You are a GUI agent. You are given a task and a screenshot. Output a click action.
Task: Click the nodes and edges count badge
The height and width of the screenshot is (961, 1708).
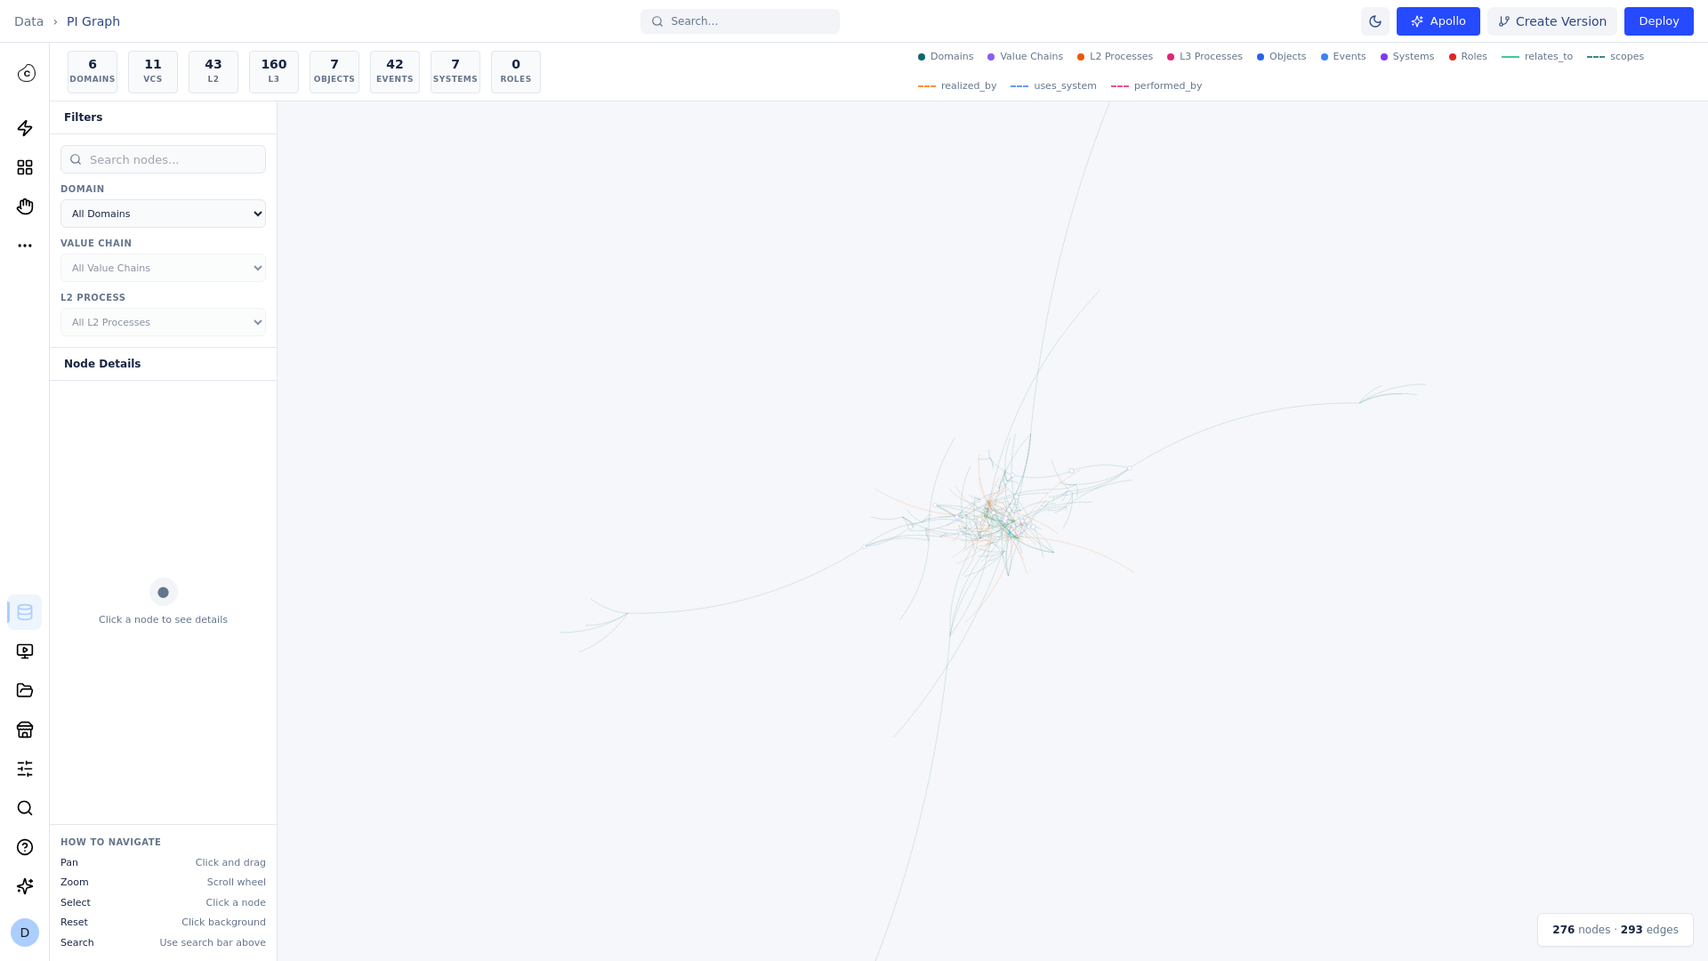click(1615, 930)
